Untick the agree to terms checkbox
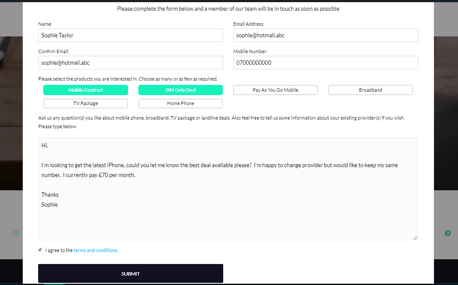The height and width of the screenshot is (285, 458). pos(40,250)
